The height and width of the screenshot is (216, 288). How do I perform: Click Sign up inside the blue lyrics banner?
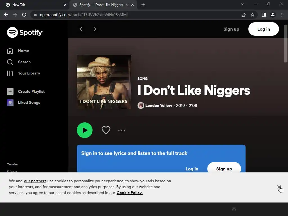[224, 168]
